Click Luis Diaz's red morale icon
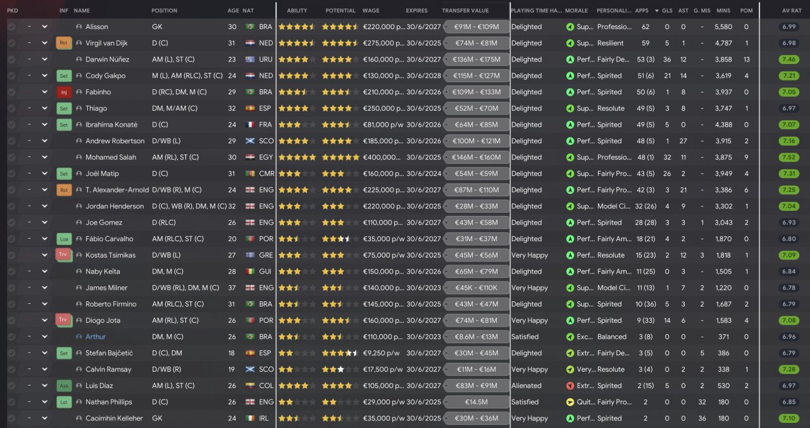Image resolution: width=810 pixels, height=428 pixels. coord(570,386)
